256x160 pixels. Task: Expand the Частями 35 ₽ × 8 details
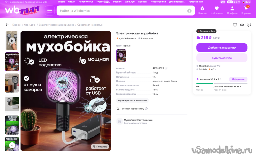point(209,79)
